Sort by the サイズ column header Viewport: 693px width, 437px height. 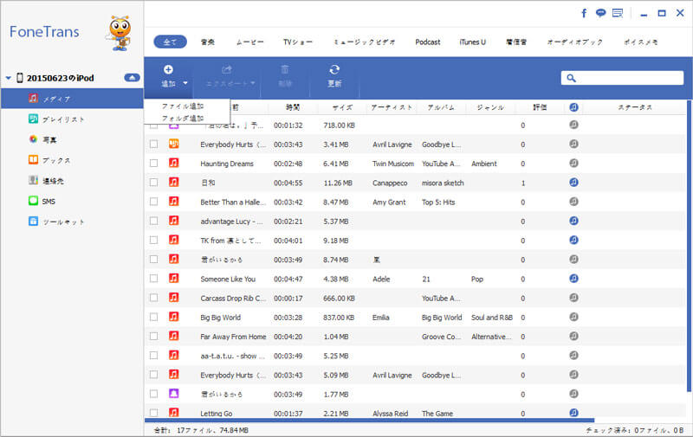(342, 107)
